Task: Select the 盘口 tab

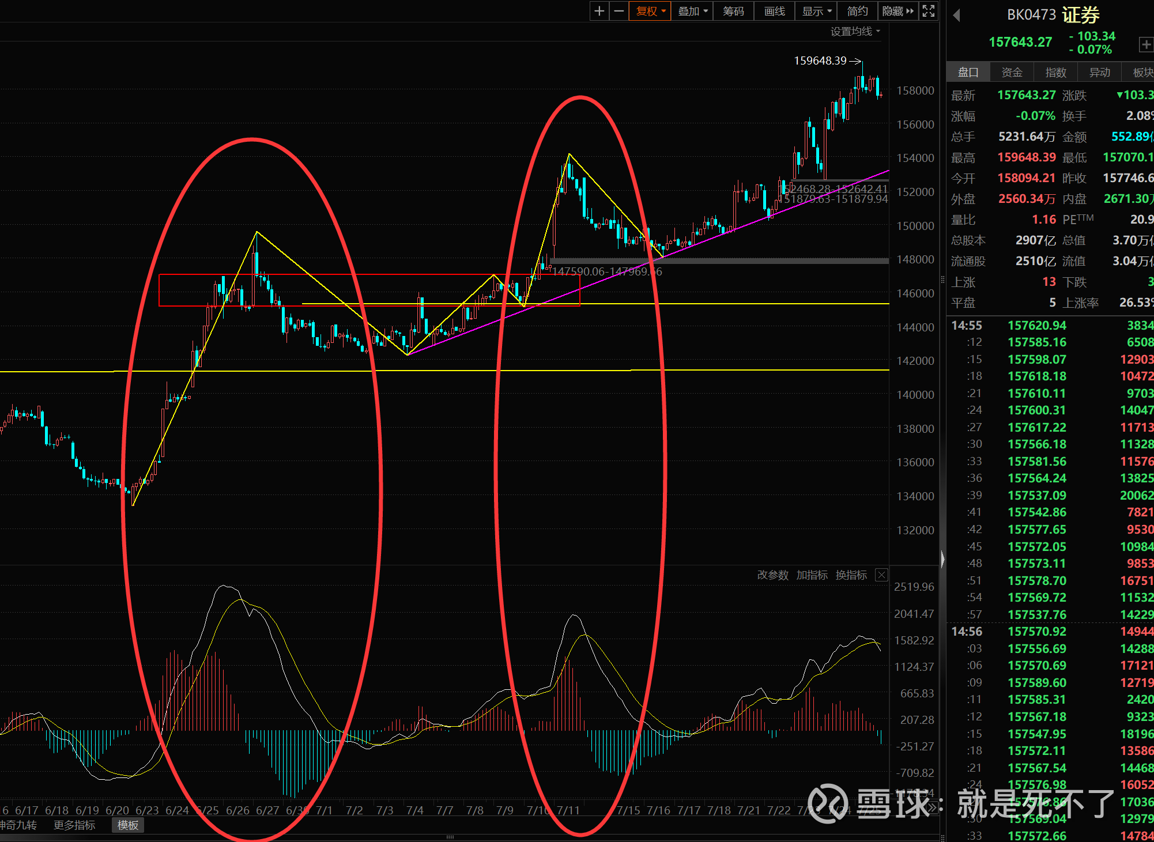Action: pyautogui.click(x=968, y=73)
